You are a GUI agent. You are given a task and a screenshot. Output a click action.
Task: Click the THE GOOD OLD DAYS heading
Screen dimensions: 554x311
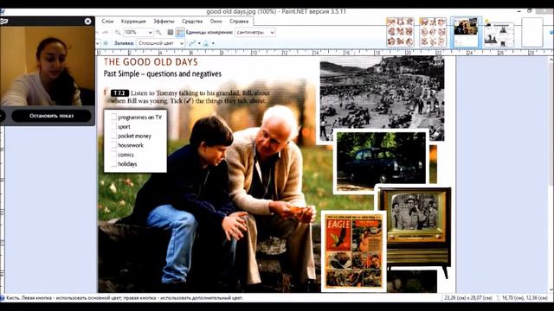click(x=151, y=62)
